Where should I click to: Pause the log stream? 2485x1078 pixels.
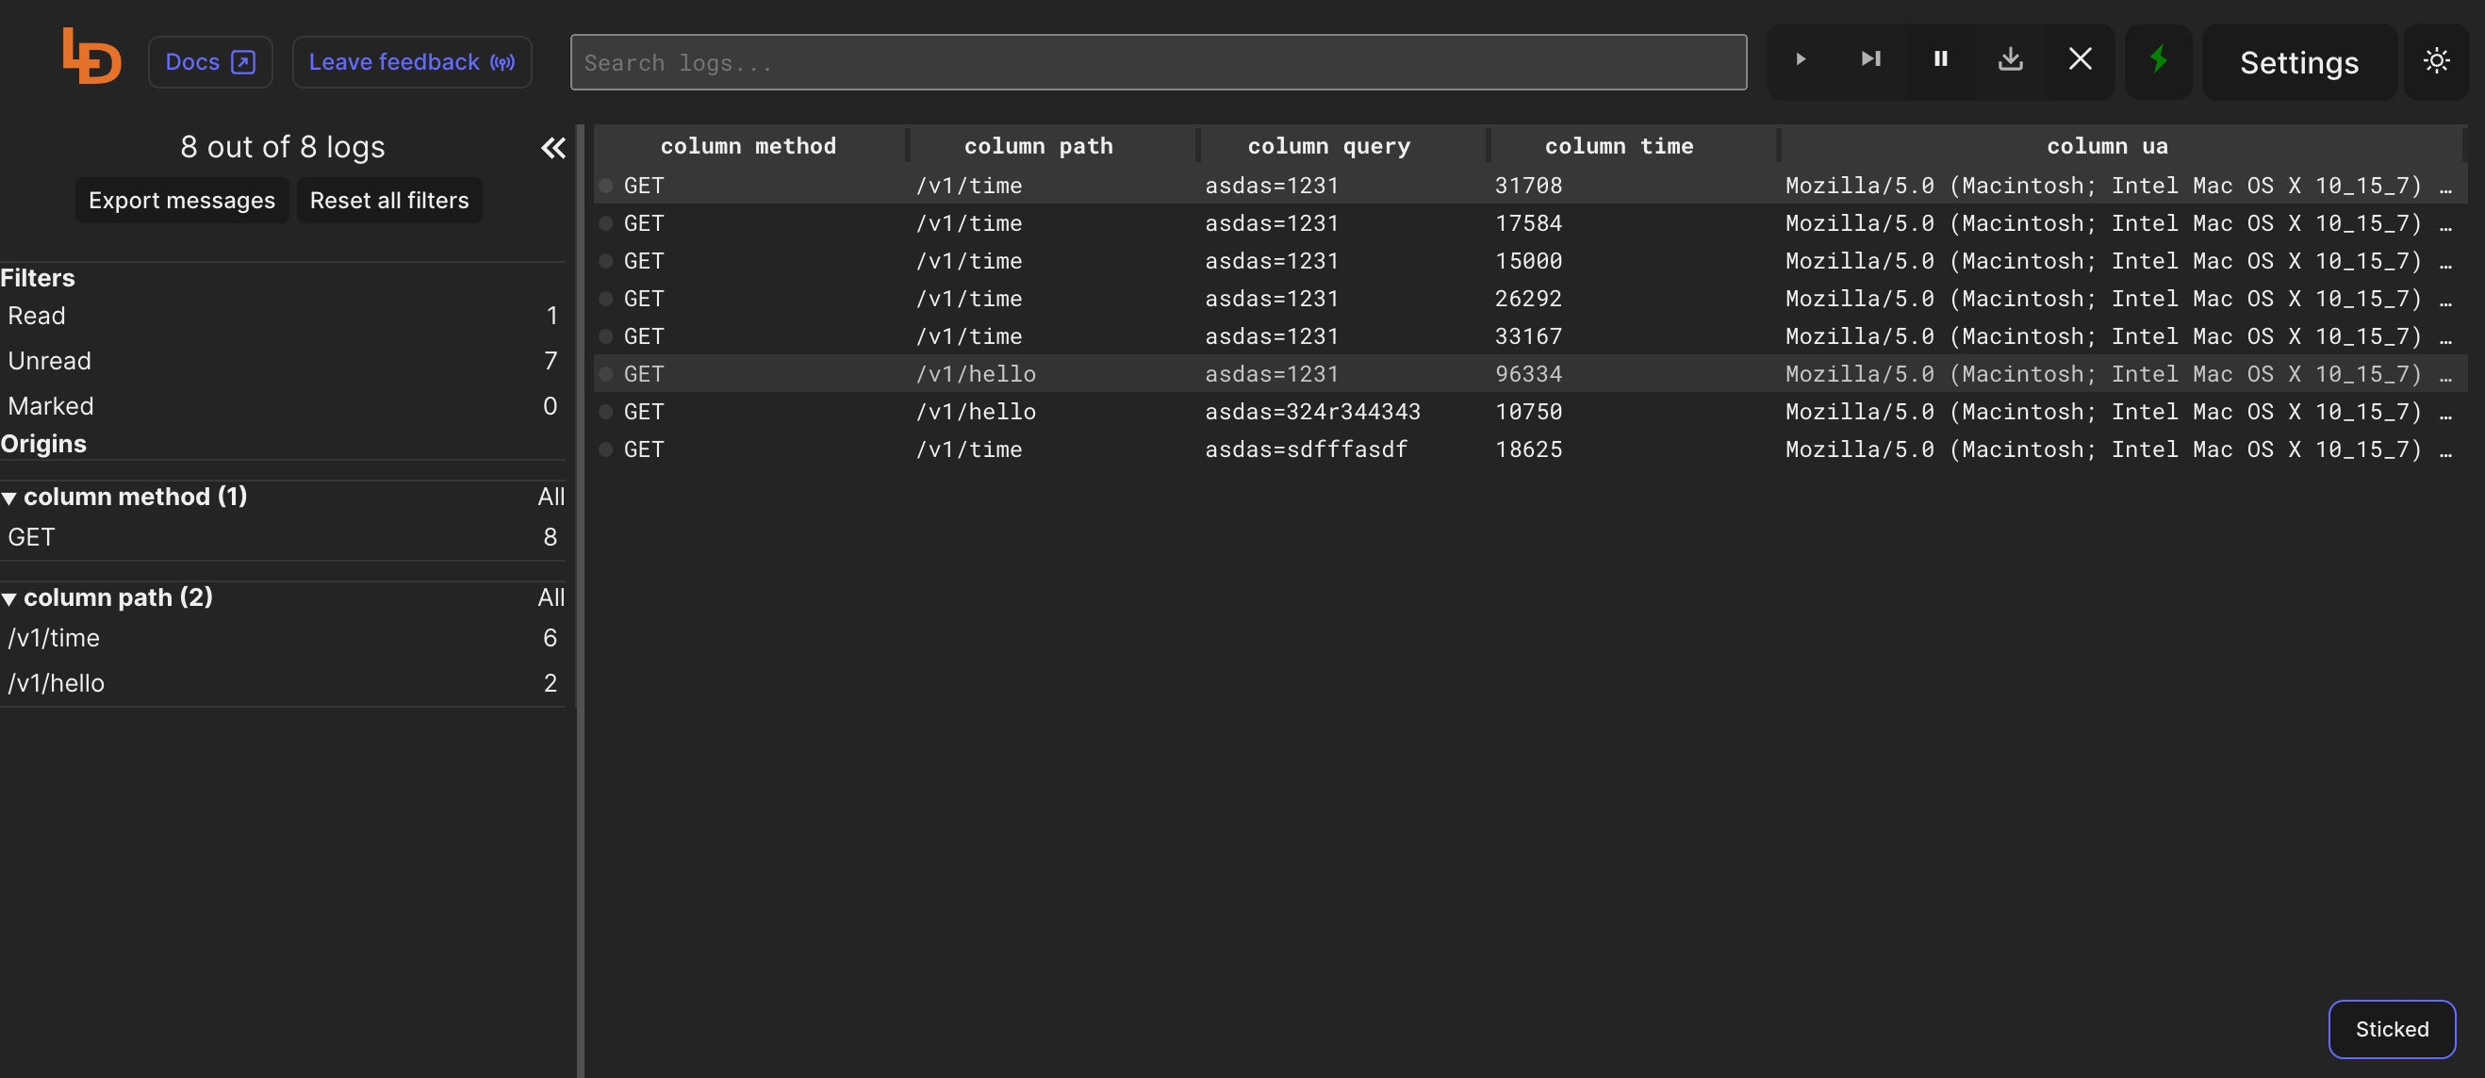tap(1941, 59)
